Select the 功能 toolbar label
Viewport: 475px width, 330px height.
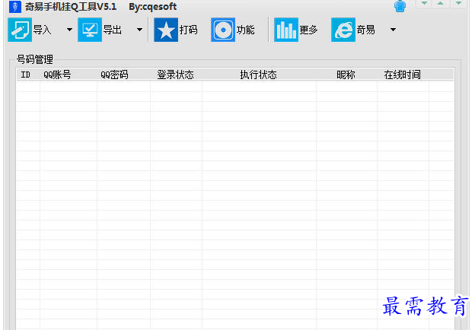[x=245, y=30]
